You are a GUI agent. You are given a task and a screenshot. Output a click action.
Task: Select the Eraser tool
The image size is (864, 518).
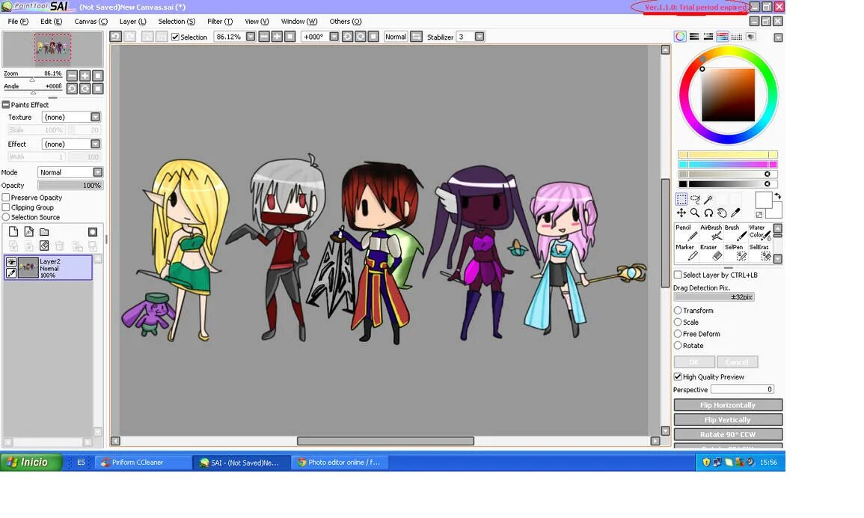710,253
